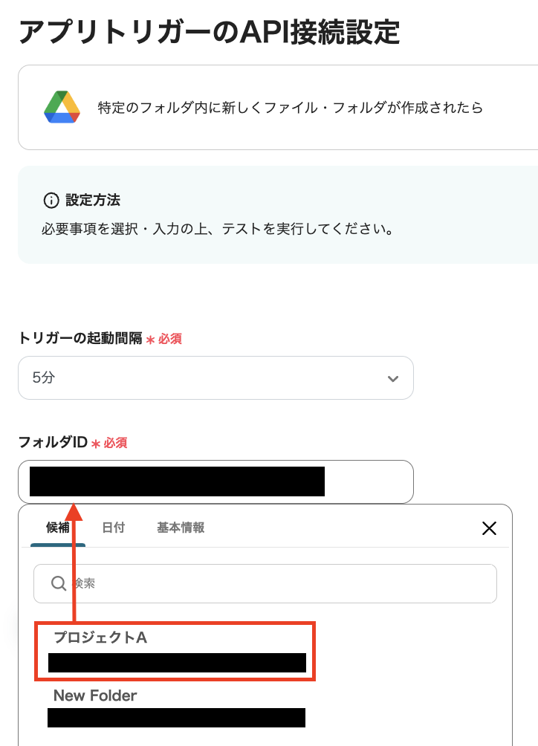The height and width of the screenshot is (746, 538).
Task: Switch to the 基本情報 tab
Action: 179,527
